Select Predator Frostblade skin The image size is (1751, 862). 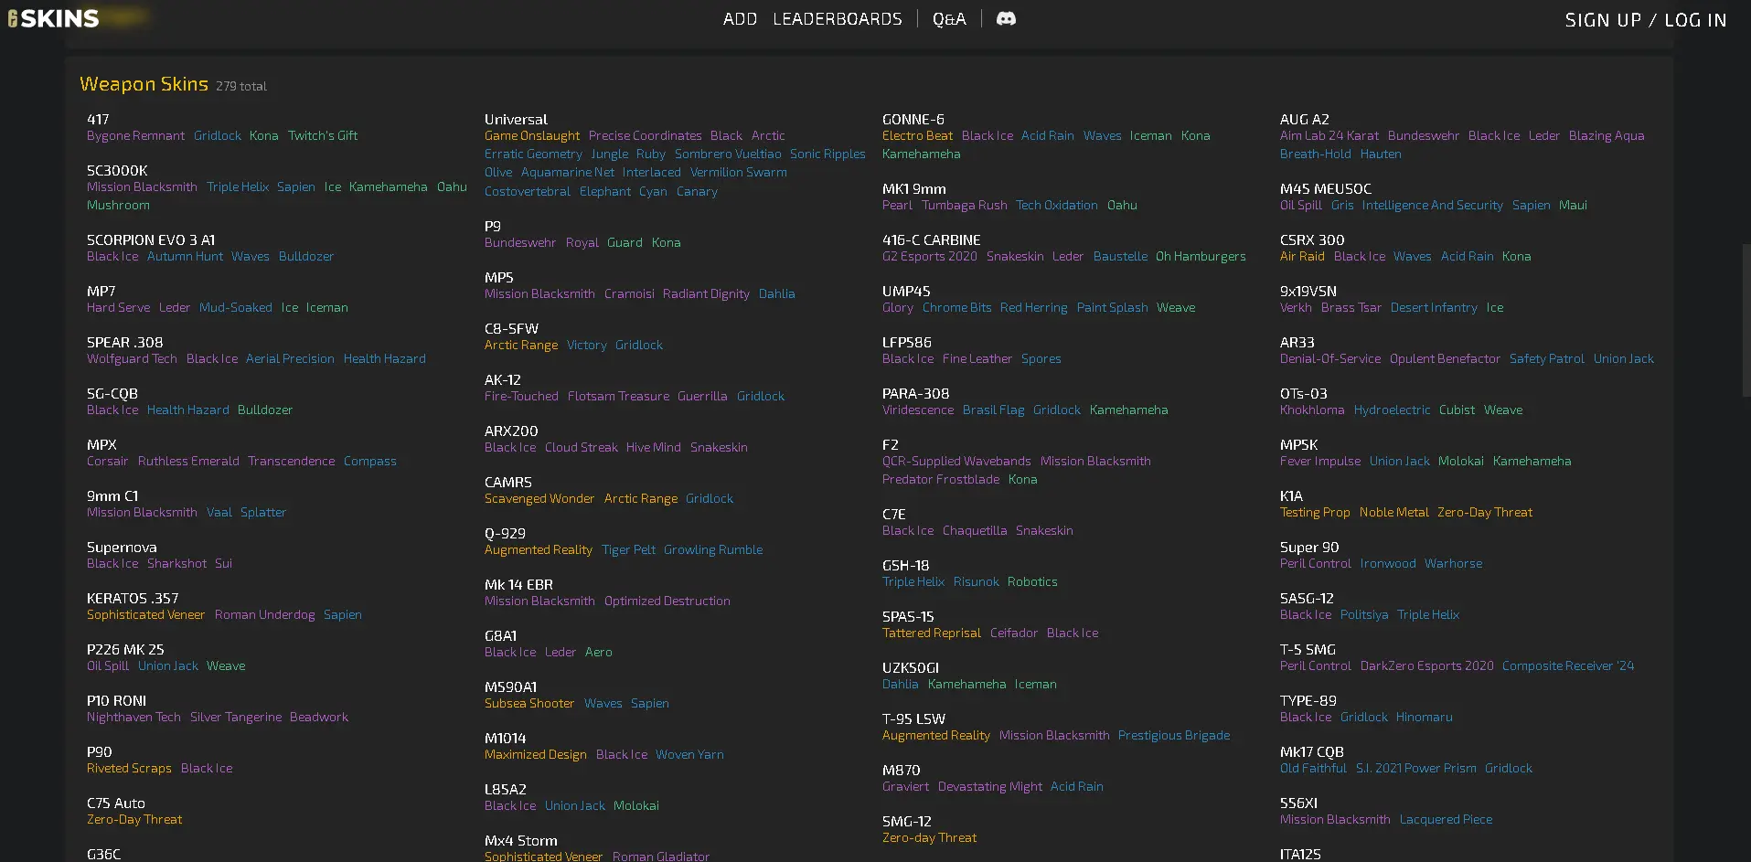[x=940, y=480]
